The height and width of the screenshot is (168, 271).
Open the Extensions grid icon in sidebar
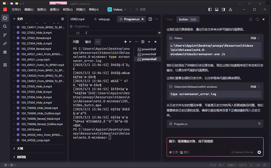point(5,65)
